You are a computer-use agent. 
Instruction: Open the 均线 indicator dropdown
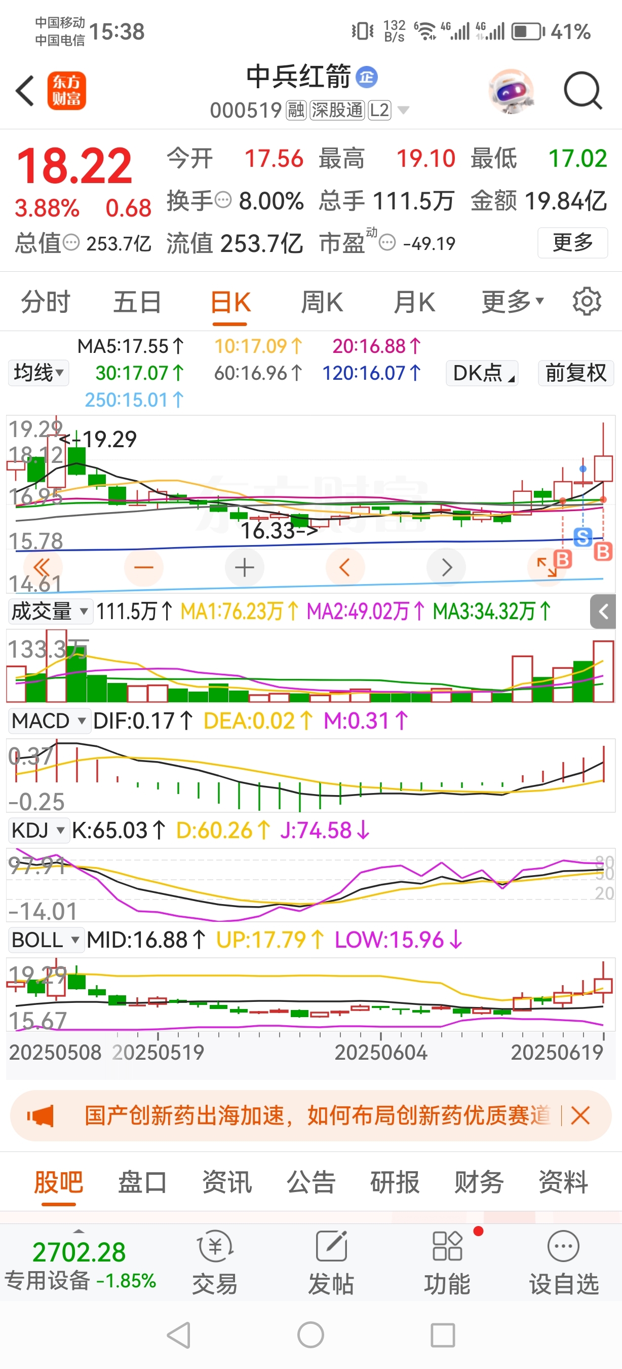38,373
